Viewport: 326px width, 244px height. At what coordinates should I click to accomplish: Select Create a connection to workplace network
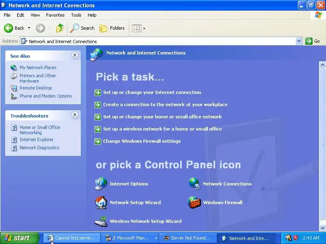165,105
